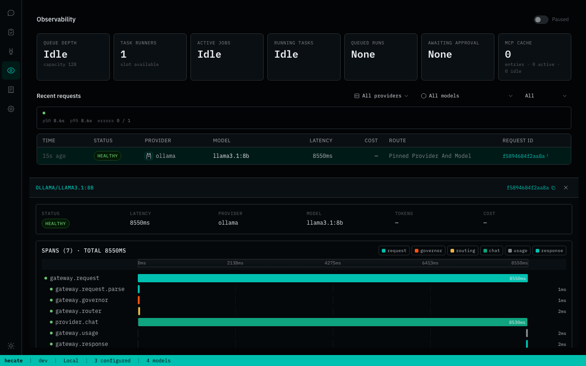The width and height of the screenshot is (586, 366).
Task: Click the f5894684f2aa8a ID in detail header
Action: click(527, 188)
